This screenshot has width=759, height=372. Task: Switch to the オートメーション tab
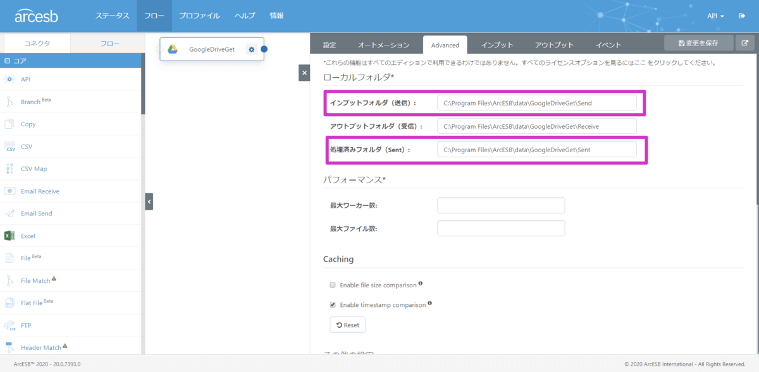pyautogui.click(x=384, y=45)
